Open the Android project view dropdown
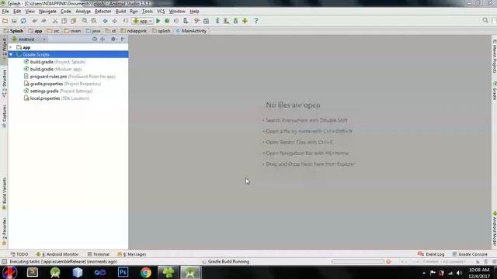The height and width of the screenshot is (279, 497). click(x=29, y=40)
